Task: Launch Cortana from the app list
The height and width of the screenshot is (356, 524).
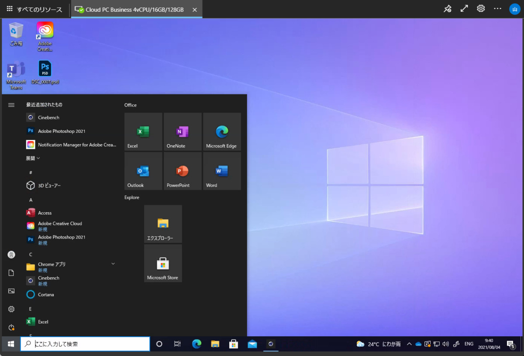Action: click(71, 294)
